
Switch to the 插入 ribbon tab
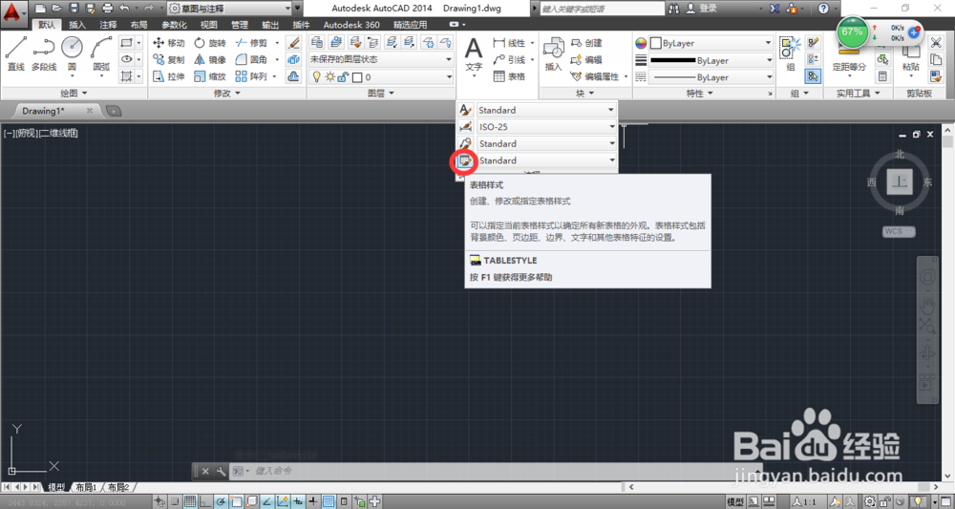(x=77, y=25)
